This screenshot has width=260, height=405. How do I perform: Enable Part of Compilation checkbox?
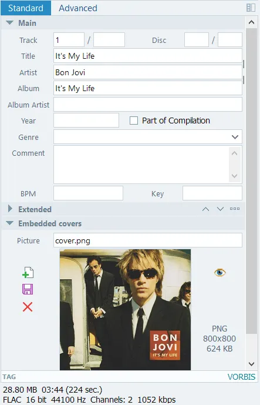tap(134, 121)
